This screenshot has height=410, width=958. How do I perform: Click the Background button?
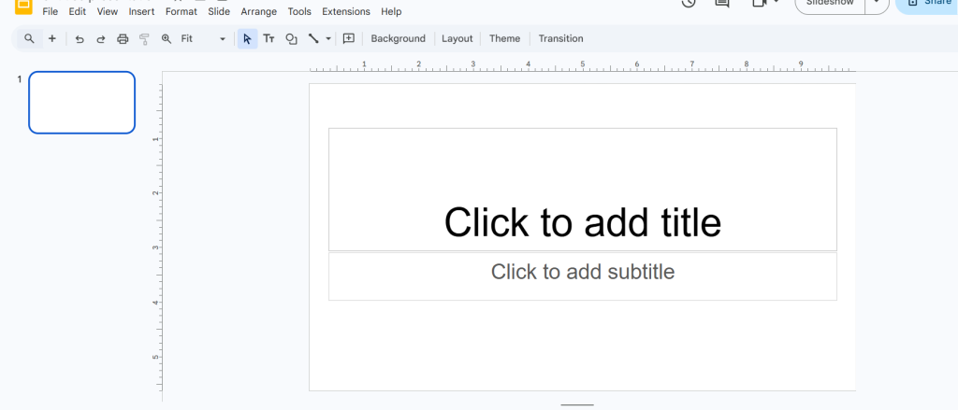click(x=398, y=38)
